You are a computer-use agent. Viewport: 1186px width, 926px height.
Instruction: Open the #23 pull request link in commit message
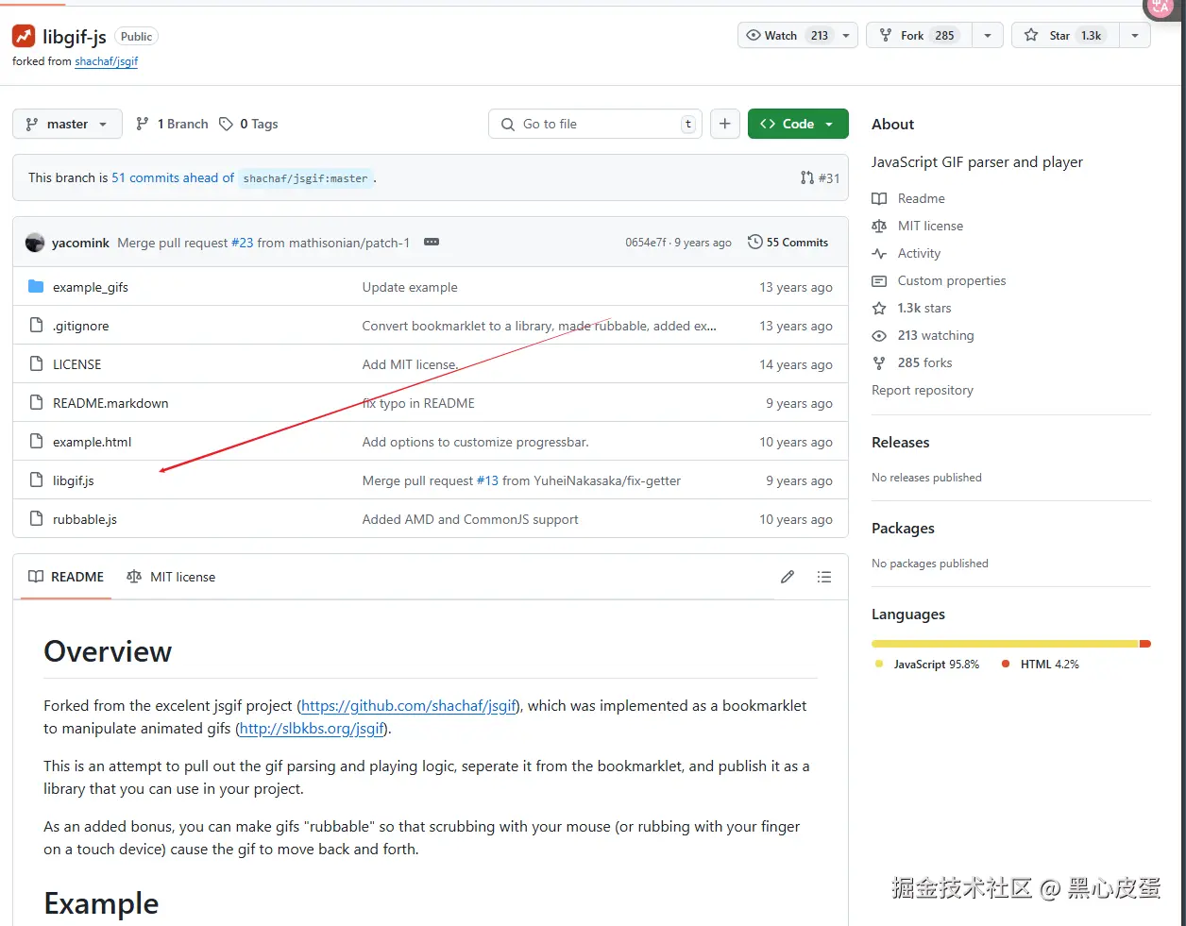pos(243,243)
